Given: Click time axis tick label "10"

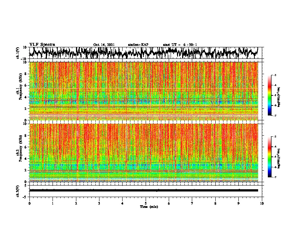Looking at the screenshot, I should click(262, 203).
